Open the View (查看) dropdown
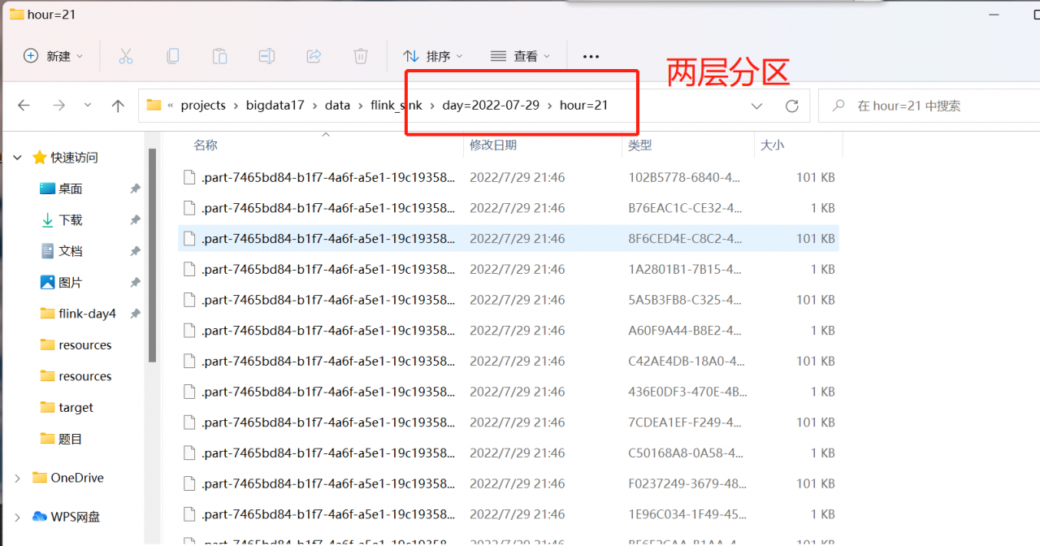This screenshot has height=546, width=1040. 521,56
